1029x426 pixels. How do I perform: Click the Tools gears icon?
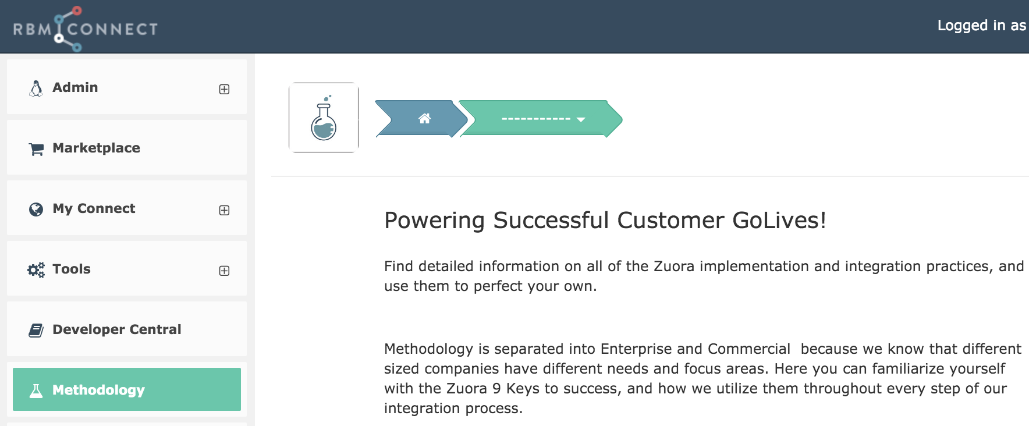click(36, 270)
